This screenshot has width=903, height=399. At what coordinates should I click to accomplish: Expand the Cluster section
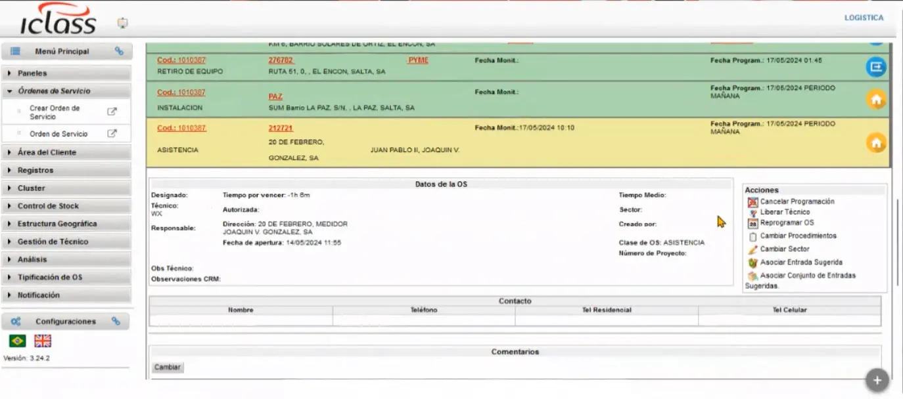pos(66,188)
